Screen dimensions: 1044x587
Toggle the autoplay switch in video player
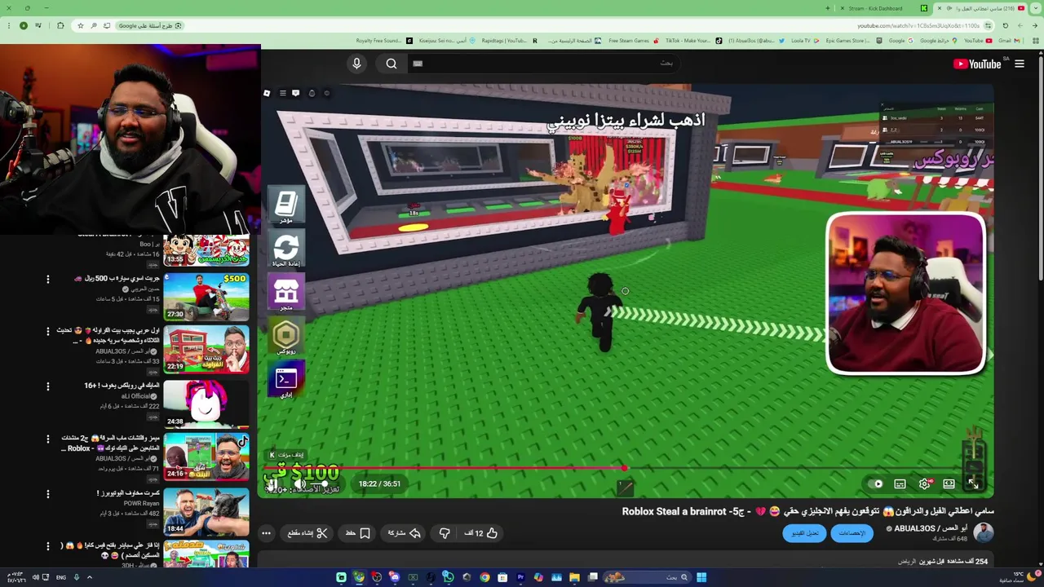[875, 483]
